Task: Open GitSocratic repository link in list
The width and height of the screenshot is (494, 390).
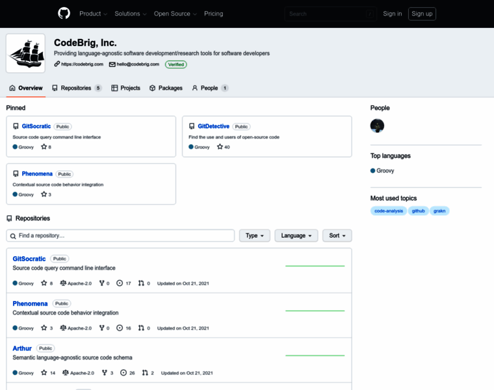Action: pos(29,259)
